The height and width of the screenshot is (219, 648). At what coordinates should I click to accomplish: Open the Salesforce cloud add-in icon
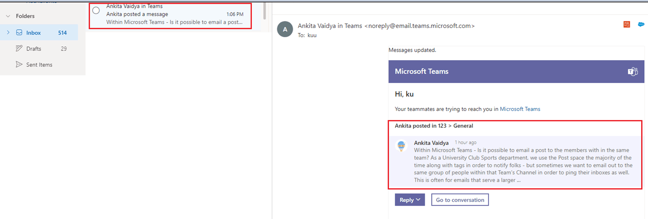click(x=641, y=24)
